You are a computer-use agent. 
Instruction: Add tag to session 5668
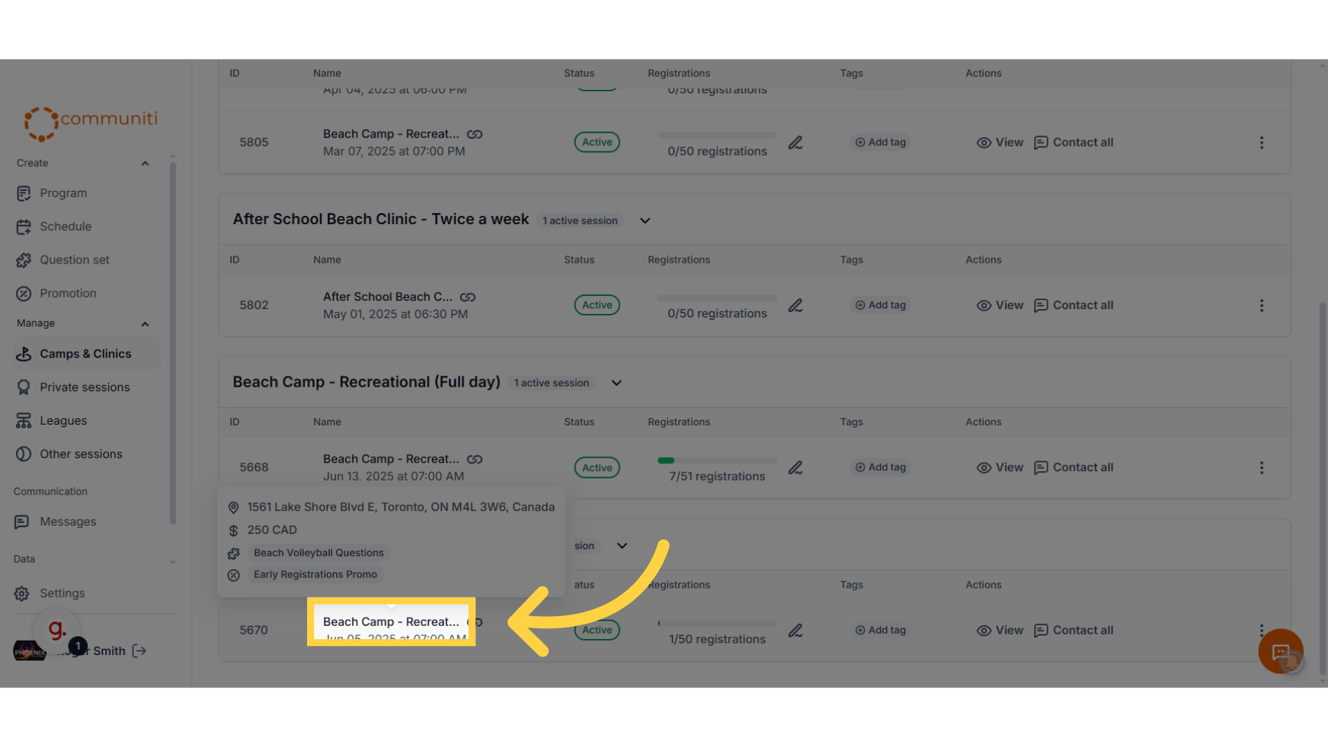pyautogui.click(x=880, y=468)
